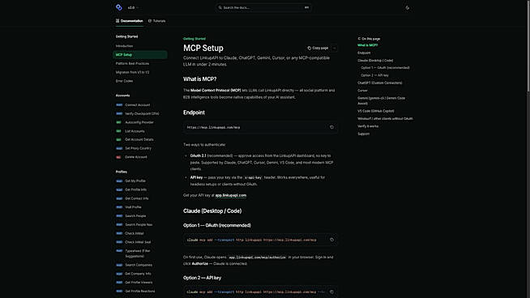Switch to the Documentation tab
The width and height of the screenshot is (530, 298).
point(130,21)
